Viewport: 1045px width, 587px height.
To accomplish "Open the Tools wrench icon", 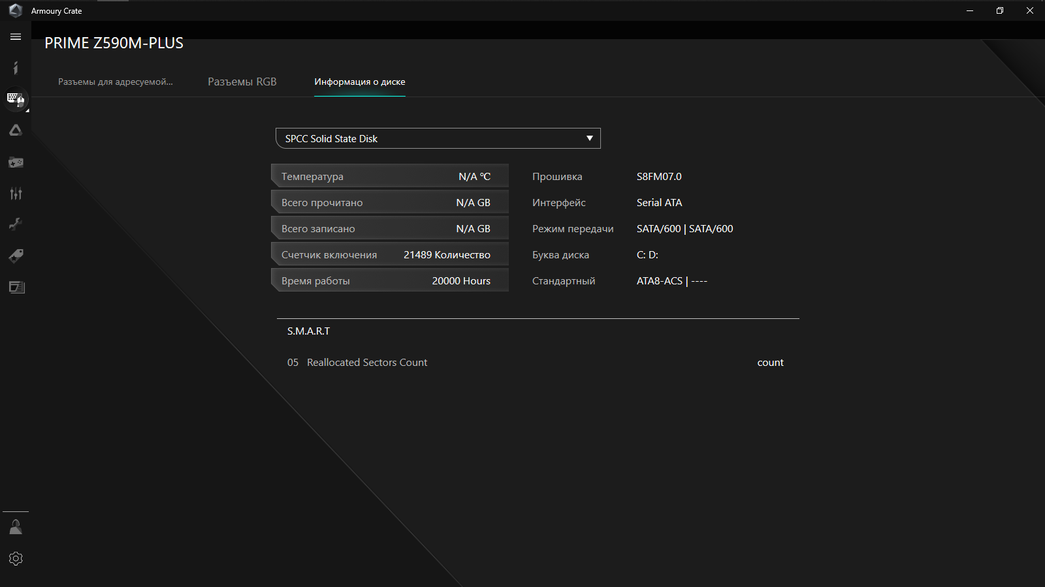I will [16, 224].
